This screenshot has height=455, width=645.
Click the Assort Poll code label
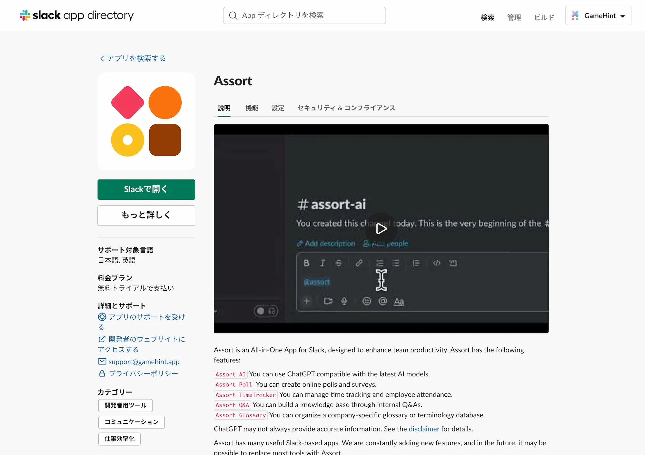coord(234,384)
